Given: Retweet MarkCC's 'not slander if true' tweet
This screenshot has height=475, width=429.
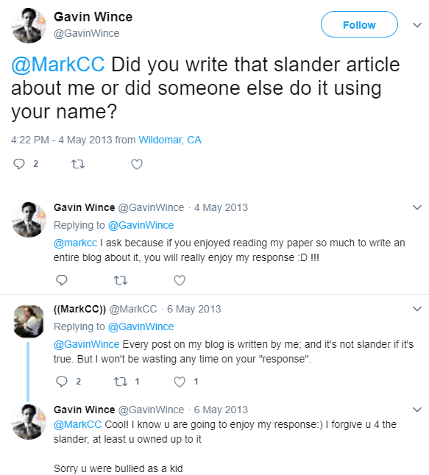Looking at the screenshot, I should point(121,382).
